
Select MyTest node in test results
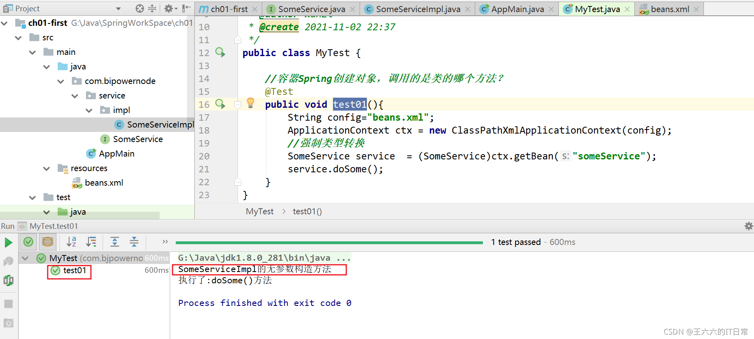tap(95, 258)
